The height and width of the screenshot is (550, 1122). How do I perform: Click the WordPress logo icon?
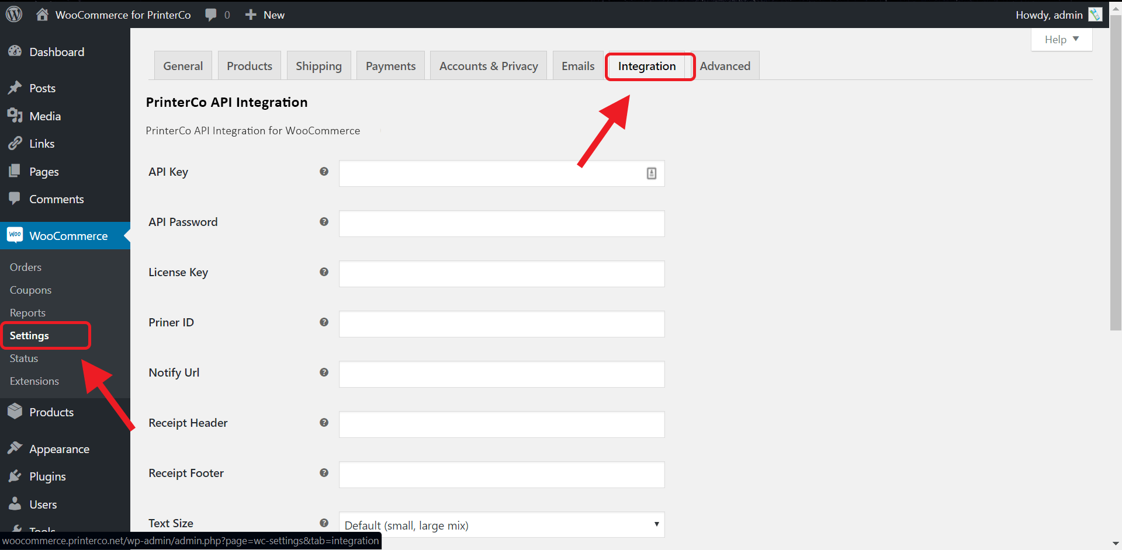(x=14, y=15)
